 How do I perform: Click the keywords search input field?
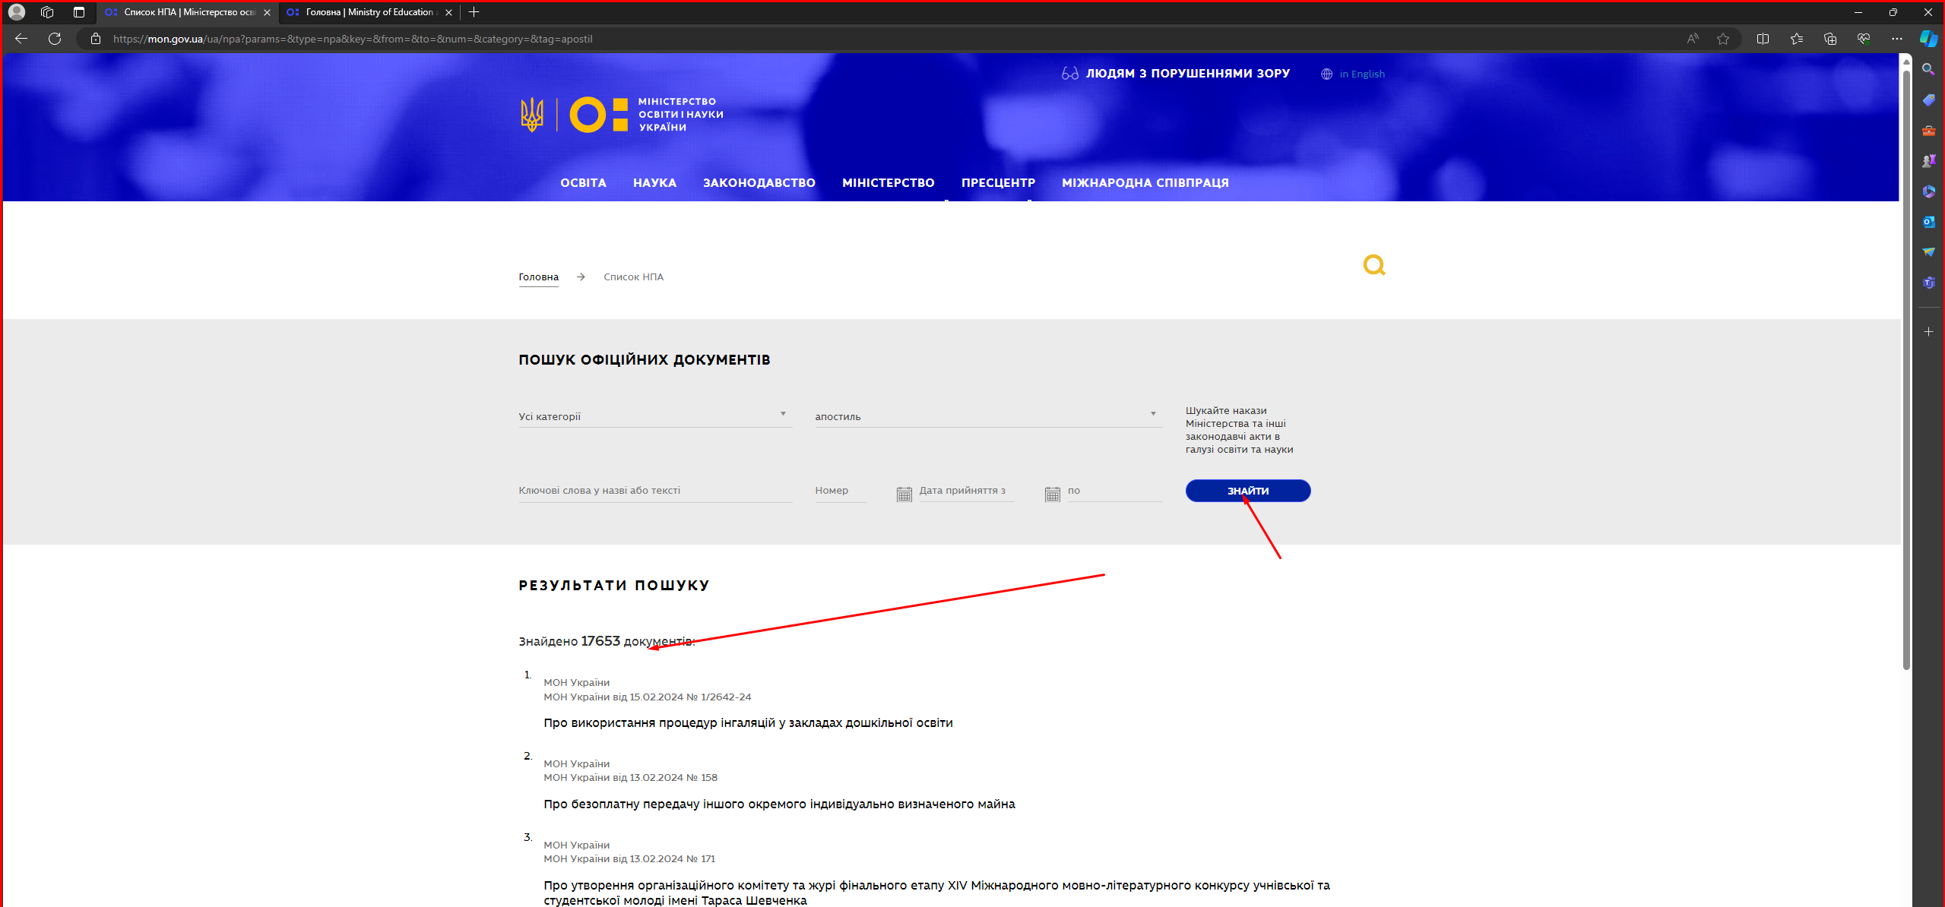click(x=654, y=491)
